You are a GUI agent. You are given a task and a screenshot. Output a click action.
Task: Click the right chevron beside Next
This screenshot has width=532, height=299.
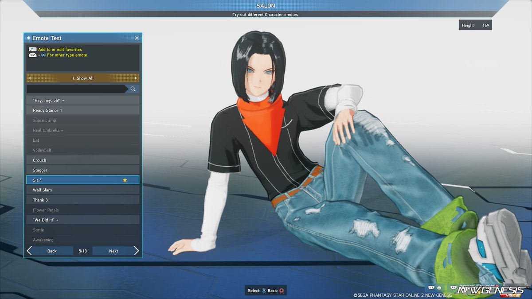pyautogui.click(x=136, y=251)
